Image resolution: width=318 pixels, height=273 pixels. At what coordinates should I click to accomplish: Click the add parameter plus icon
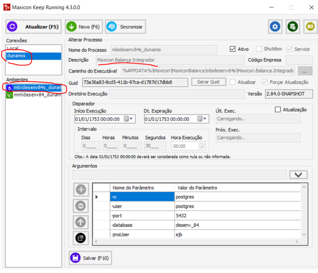(x=81, y=190)
